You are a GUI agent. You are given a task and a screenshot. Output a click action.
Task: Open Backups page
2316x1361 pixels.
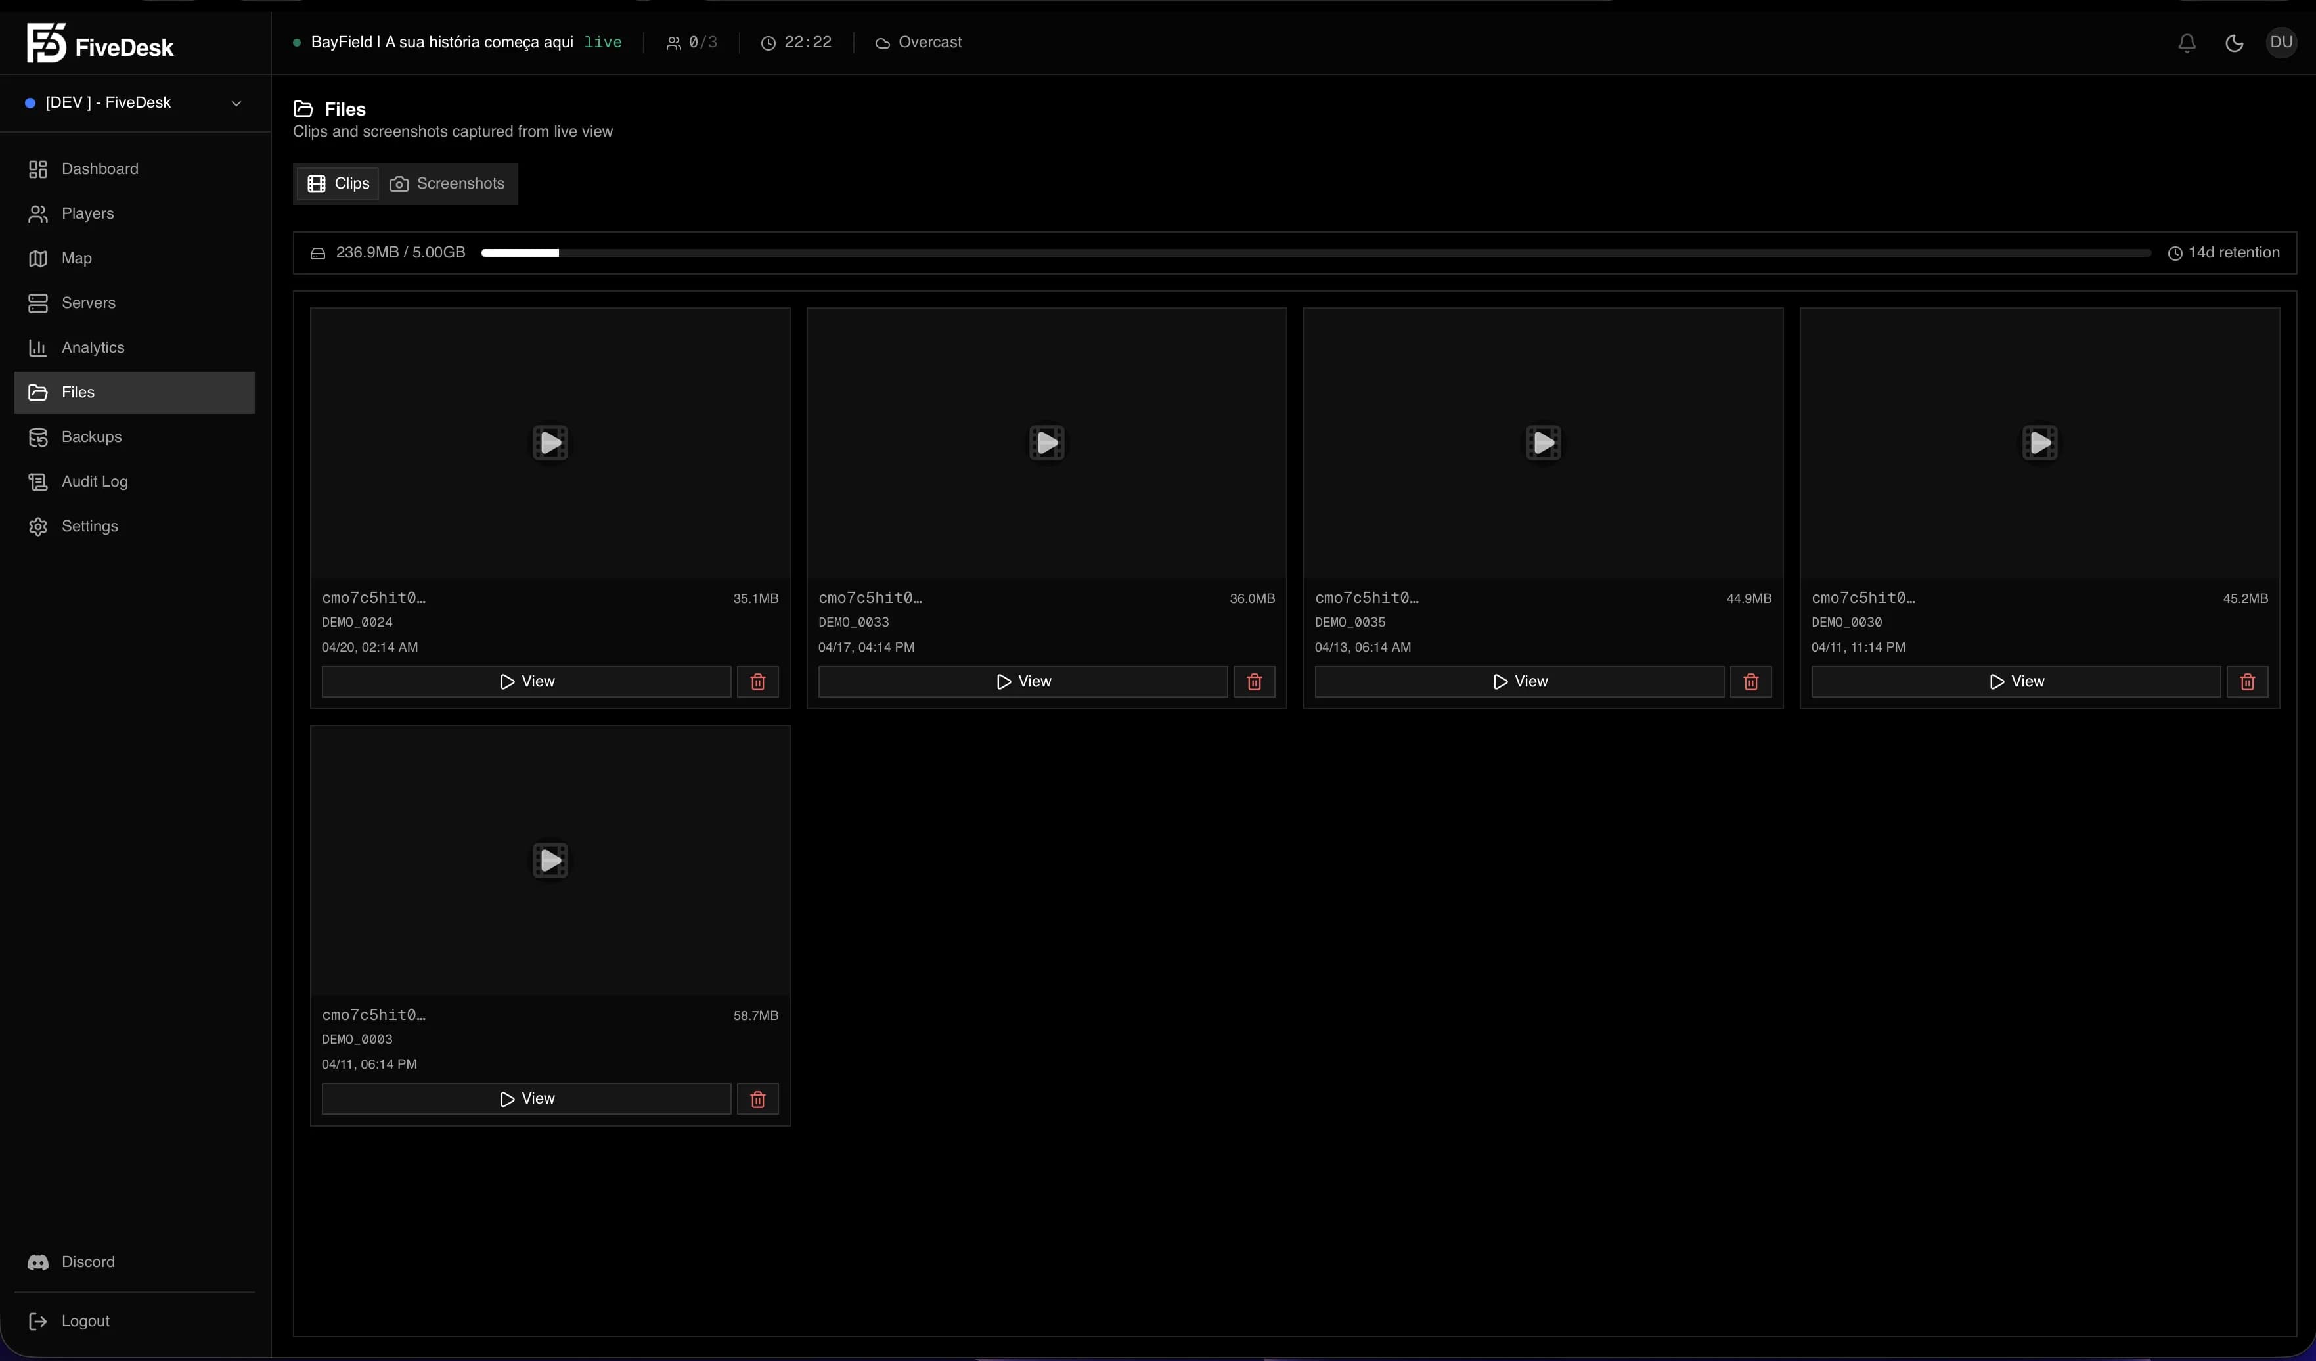(x=134, y=437)
